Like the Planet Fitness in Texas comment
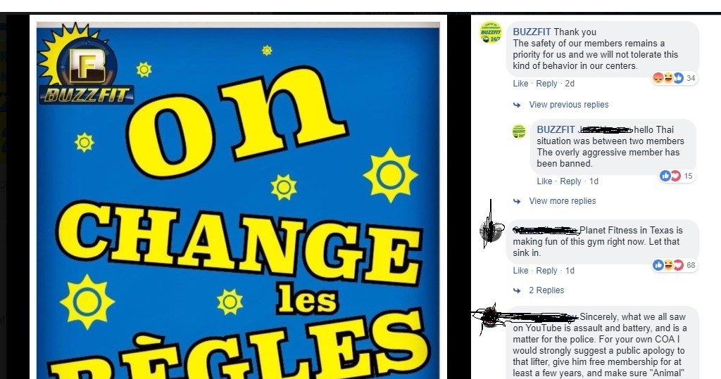The image size is (721, 379). pos(520,271)
